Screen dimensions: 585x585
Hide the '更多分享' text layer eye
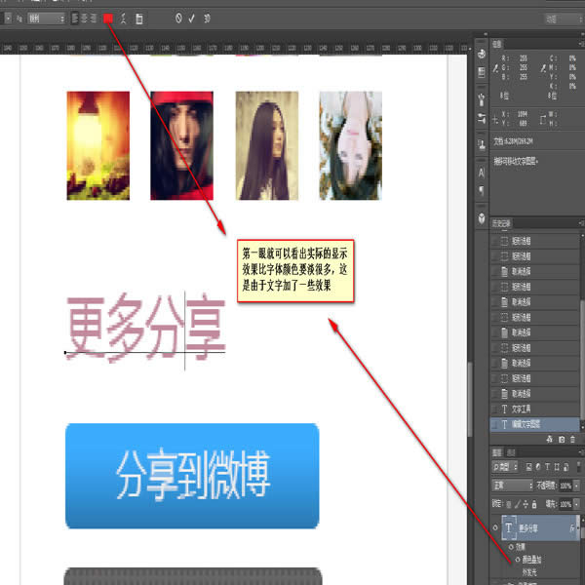pyautogui.click(x=495, y=527)
